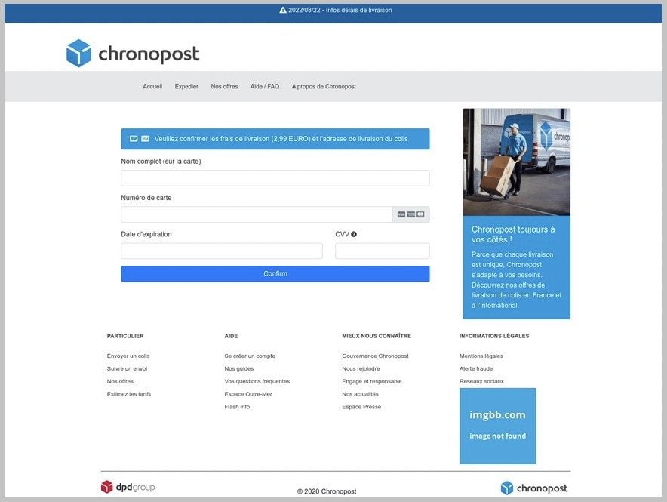667x502 pixels.
Task: Open Engagé et responsable footer link
Action: [x=372, y=381]
